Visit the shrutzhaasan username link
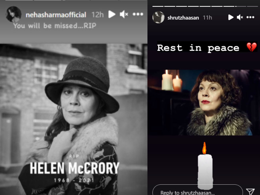Screen dimensions: 260x195 183,17
